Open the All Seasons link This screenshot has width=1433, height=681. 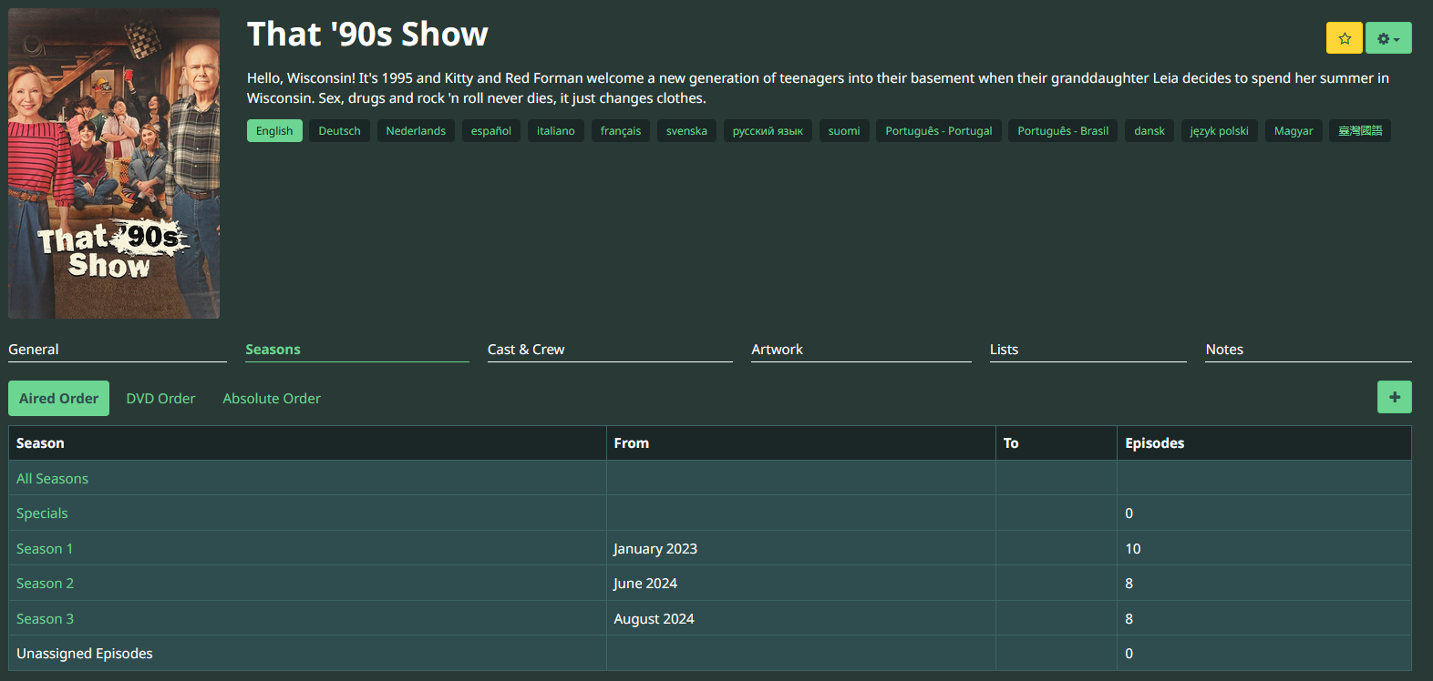(52, 479)
